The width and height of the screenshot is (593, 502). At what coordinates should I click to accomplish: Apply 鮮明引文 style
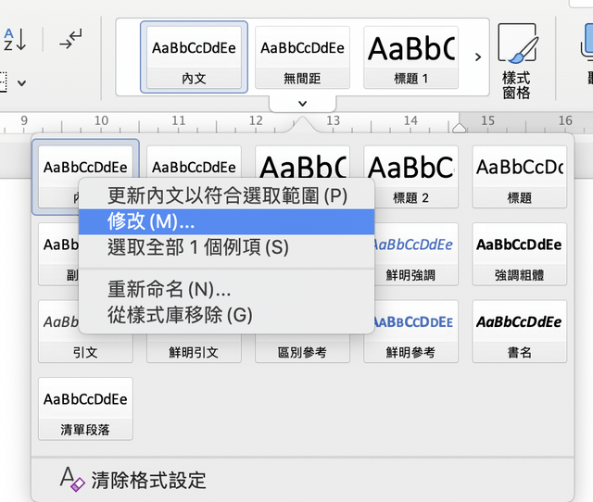[x=194, y=348]
